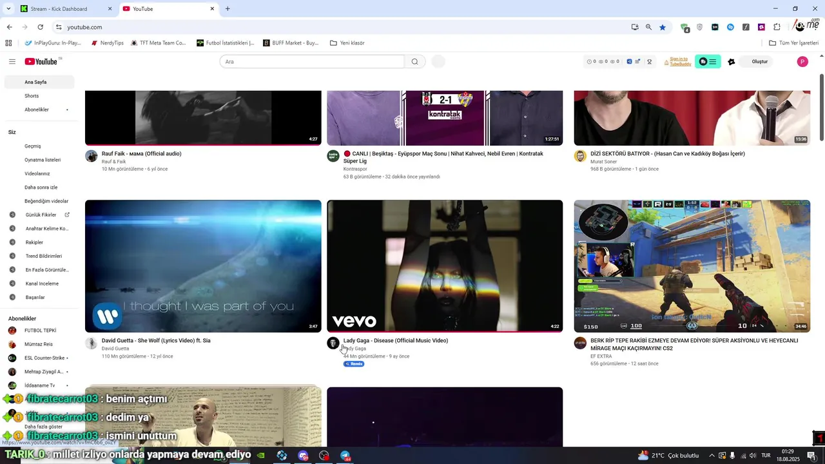Open David Guetta channel avatar
Viewport: 825px width, 464px height.
coord(92,343)
